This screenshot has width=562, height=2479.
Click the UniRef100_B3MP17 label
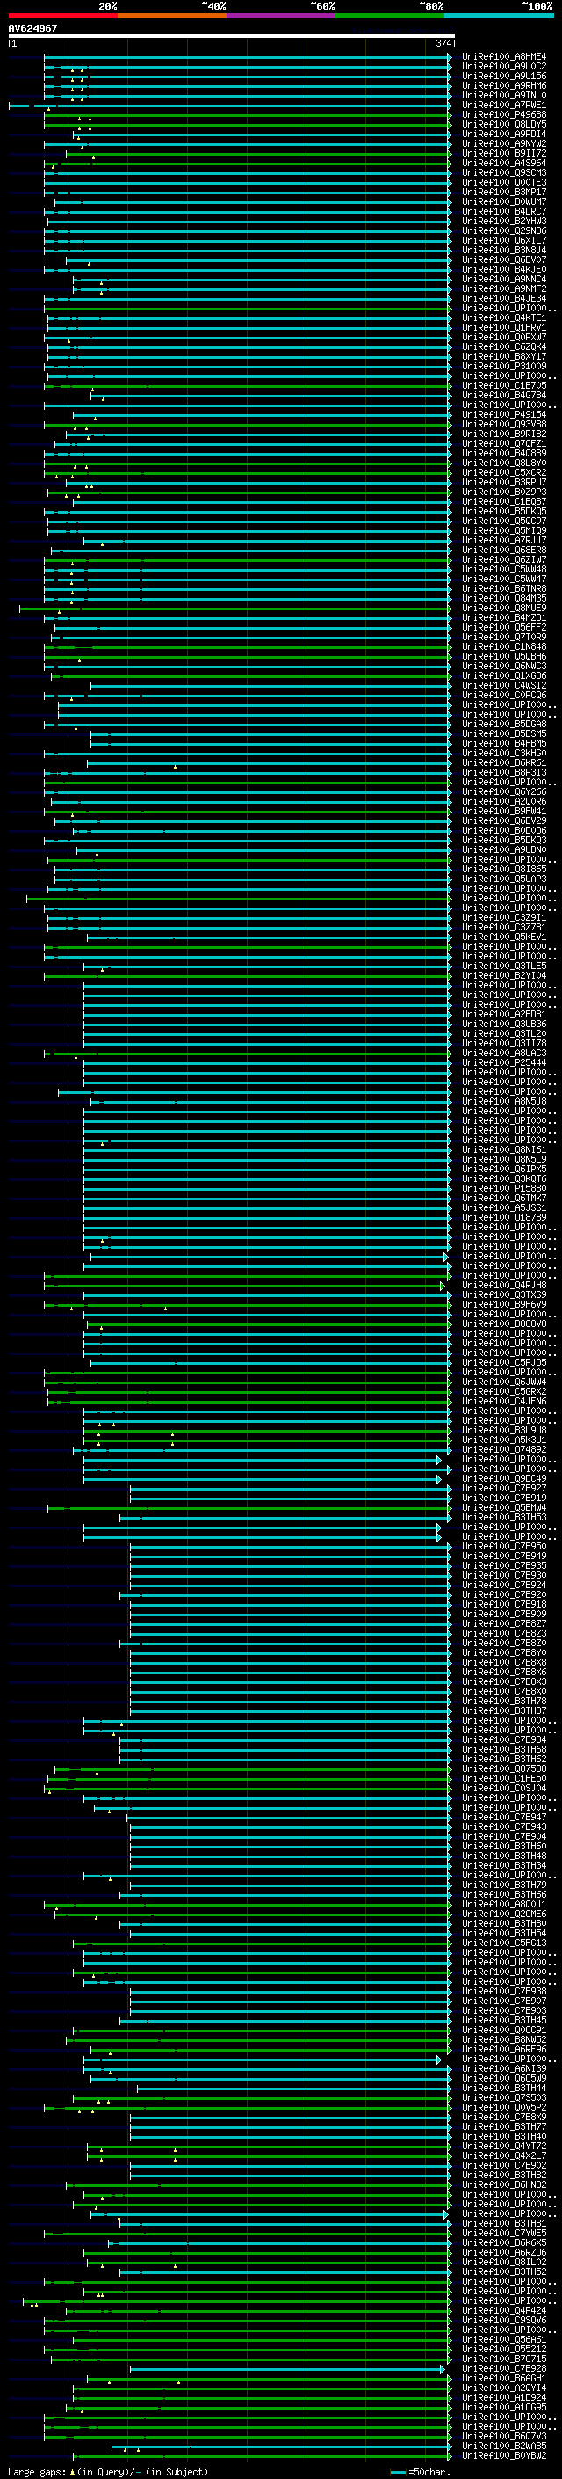tap(504, 193)
